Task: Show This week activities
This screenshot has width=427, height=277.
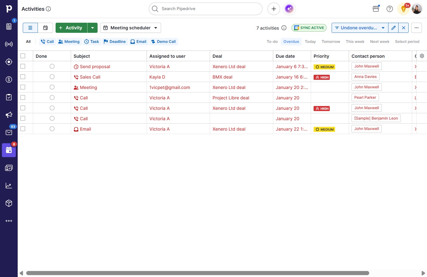Action: tap(355, 42)
